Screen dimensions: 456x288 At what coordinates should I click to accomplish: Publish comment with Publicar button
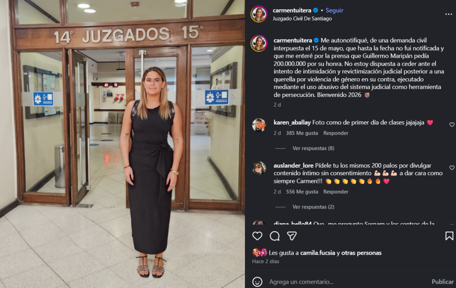(x=442, y=282)
